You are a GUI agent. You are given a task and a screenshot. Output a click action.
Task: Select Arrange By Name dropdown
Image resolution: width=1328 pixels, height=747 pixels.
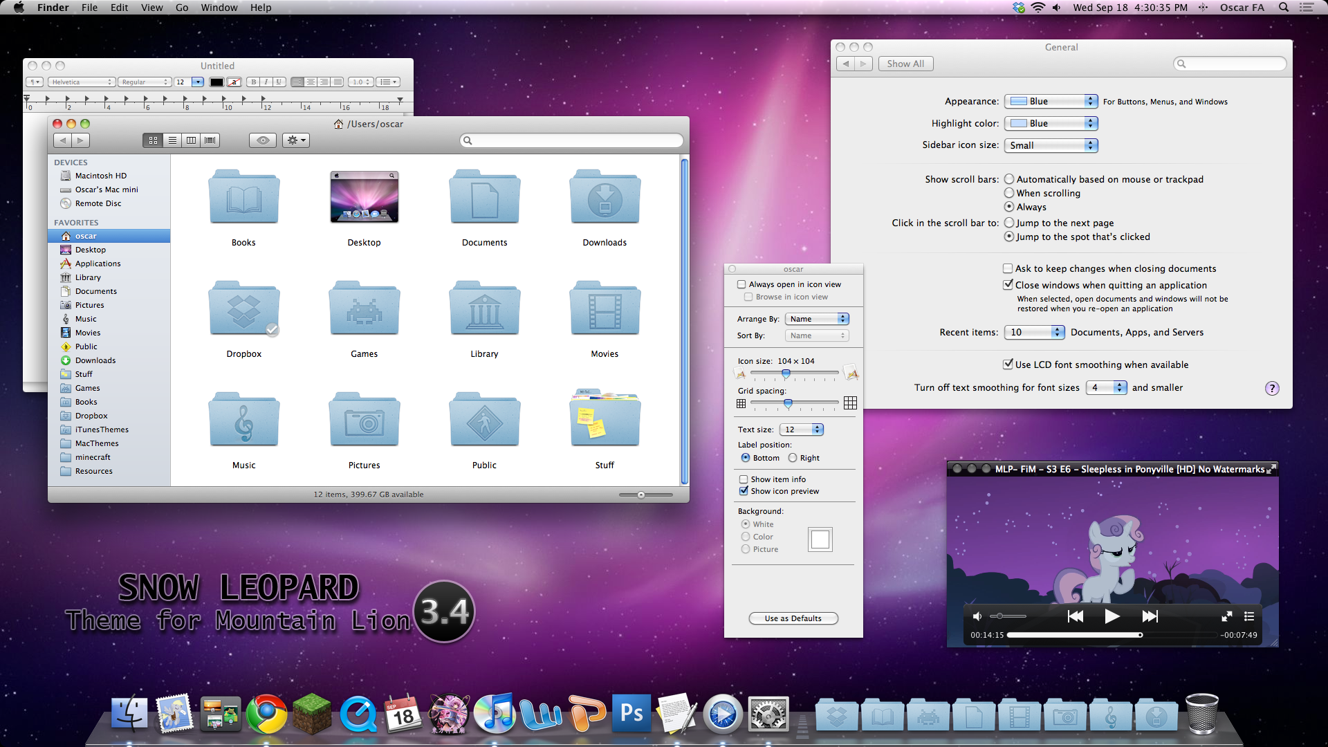[x=816, y=318]
